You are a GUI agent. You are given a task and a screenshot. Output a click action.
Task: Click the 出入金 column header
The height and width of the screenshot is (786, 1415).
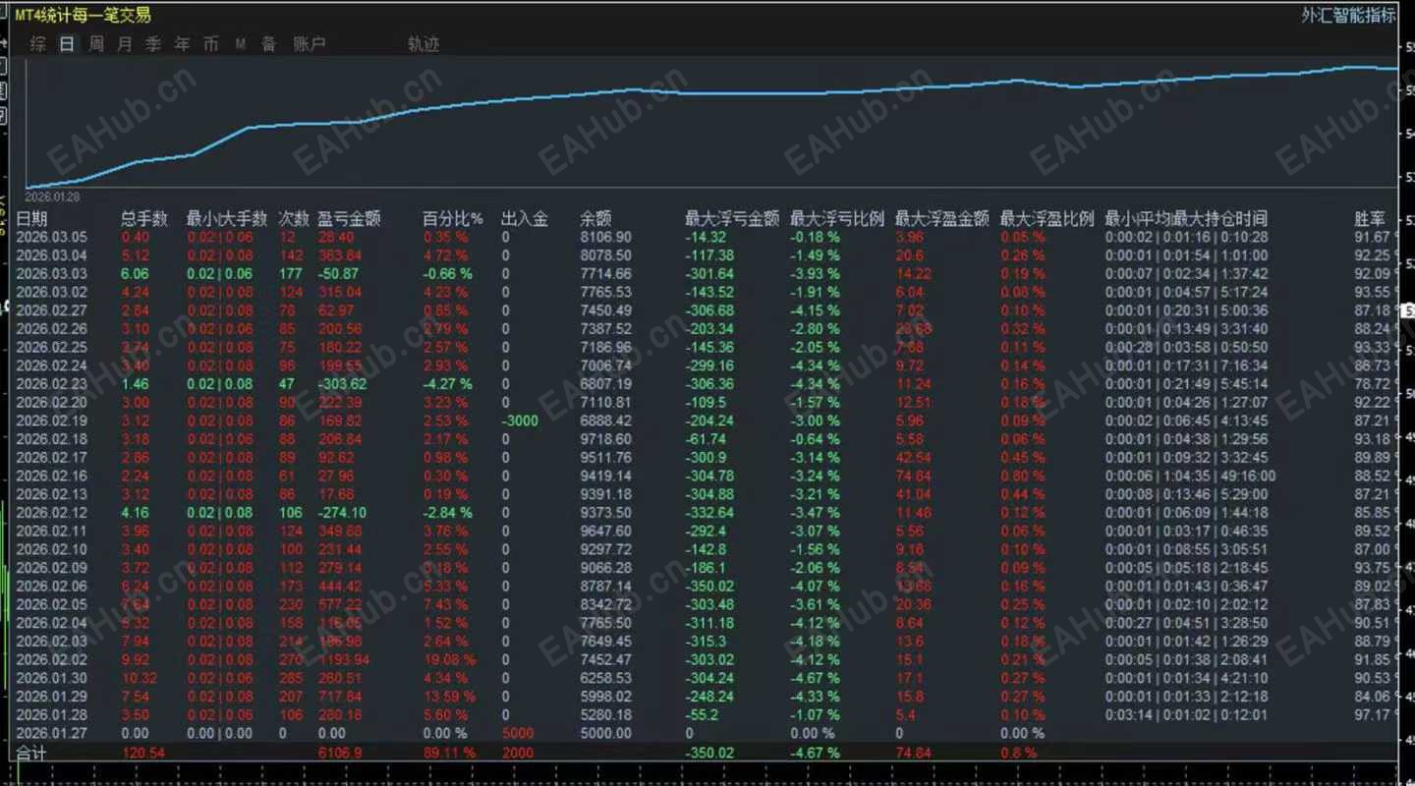click(524, 218)
